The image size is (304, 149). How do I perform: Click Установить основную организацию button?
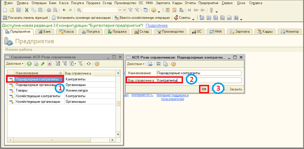pyautogui.click(x=81, y=18)
